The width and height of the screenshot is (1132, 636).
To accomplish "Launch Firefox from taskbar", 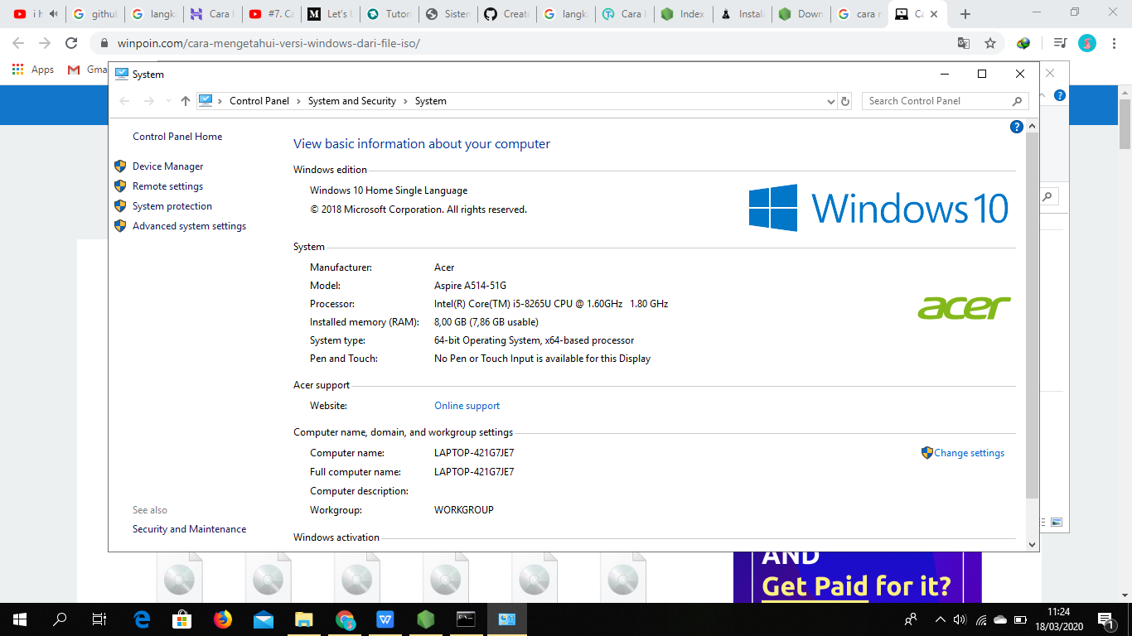I will click(x=223, y=619).
